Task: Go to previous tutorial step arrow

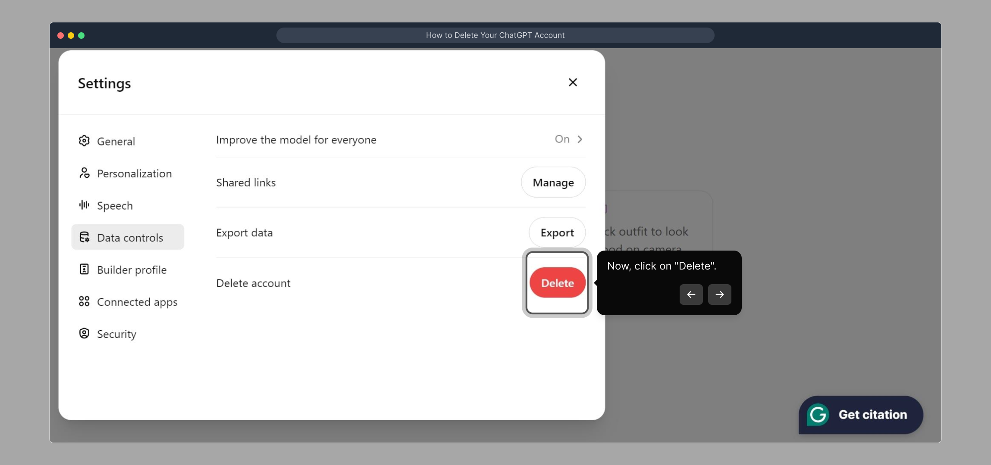Action: click(691, 294)
